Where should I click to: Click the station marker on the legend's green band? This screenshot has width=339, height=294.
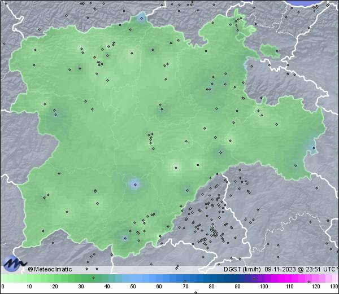coord(93,278)
